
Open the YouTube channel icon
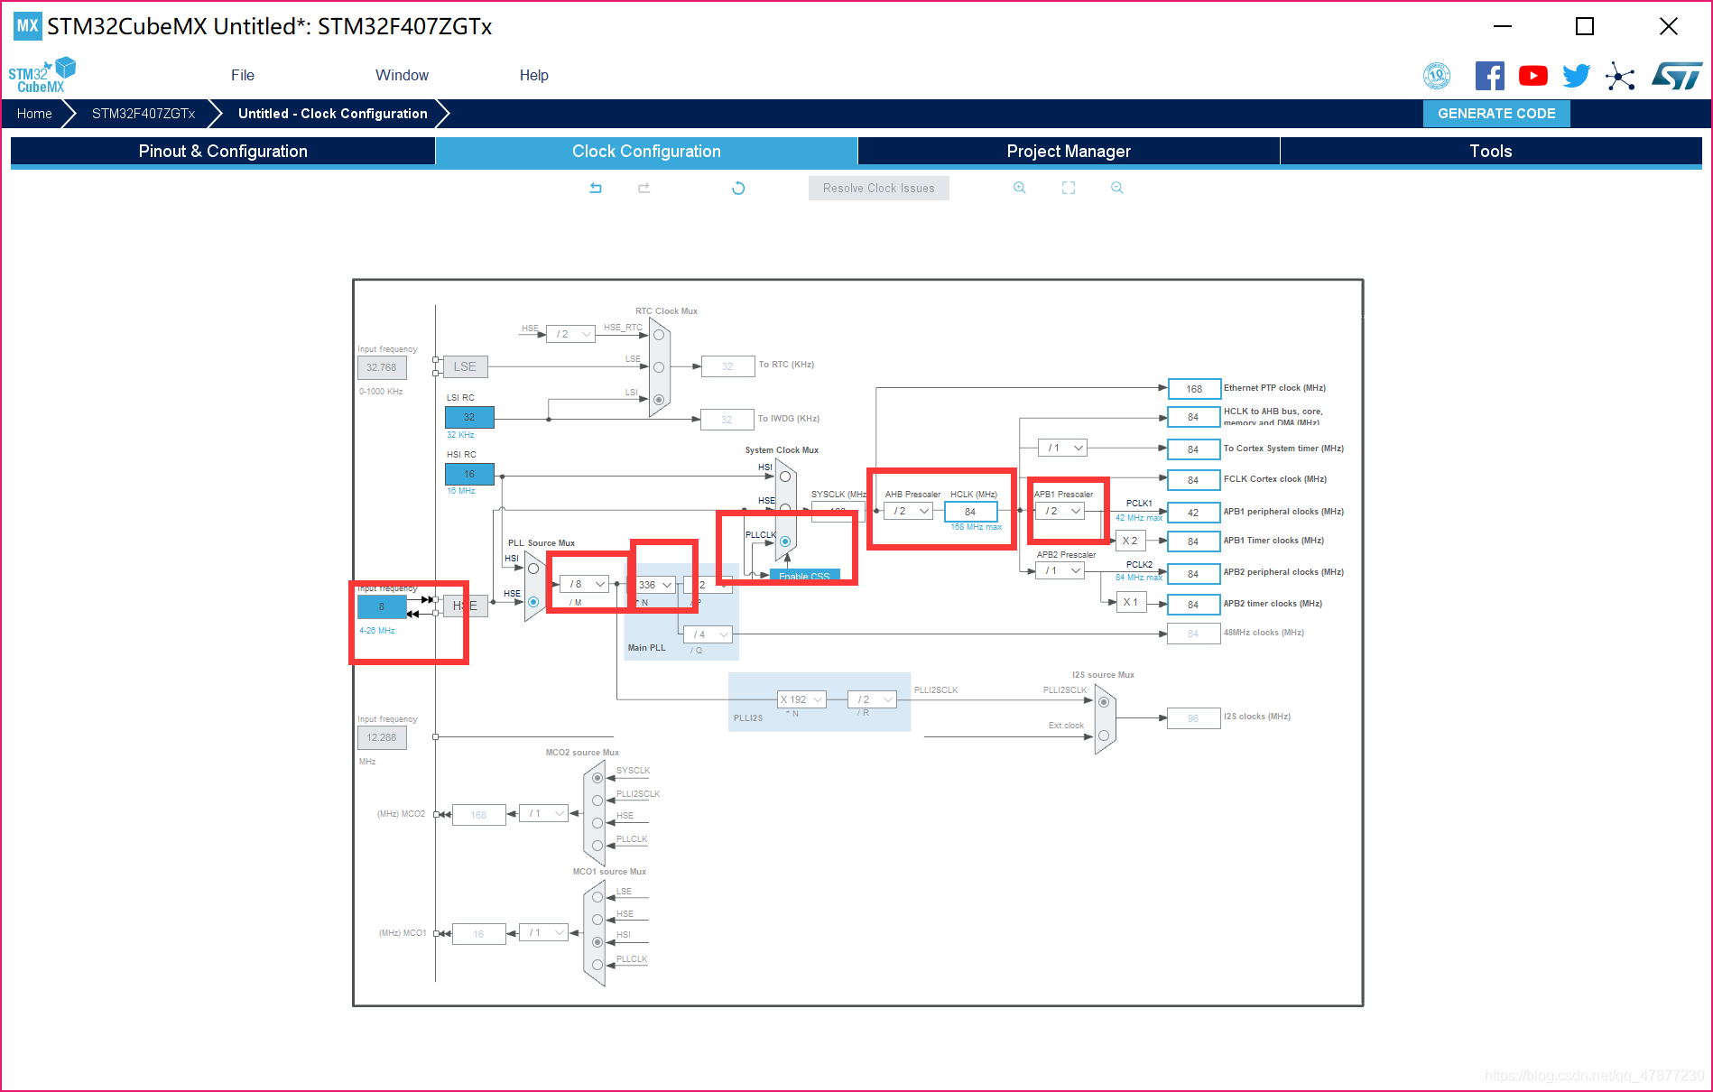[1532, 76]
